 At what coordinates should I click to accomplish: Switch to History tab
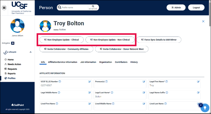click(134, 62)
